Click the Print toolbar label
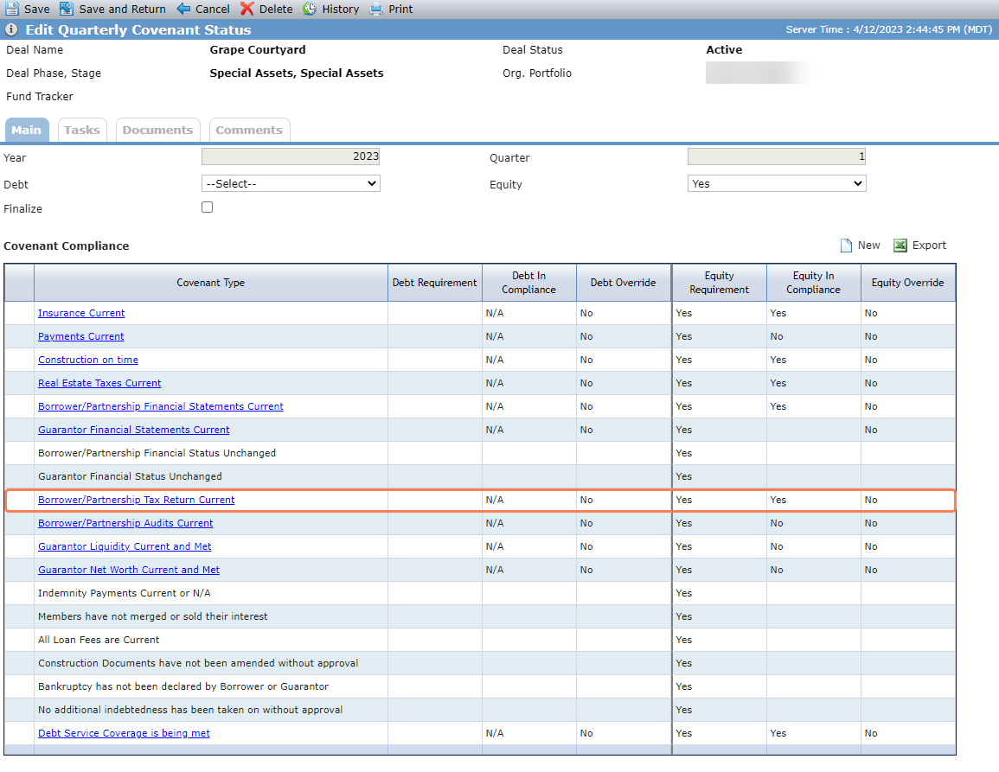 click(x=400, y=9)
